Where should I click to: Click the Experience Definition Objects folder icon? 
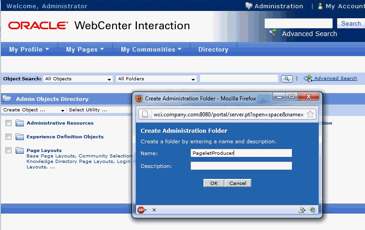[x=20, y=136]
